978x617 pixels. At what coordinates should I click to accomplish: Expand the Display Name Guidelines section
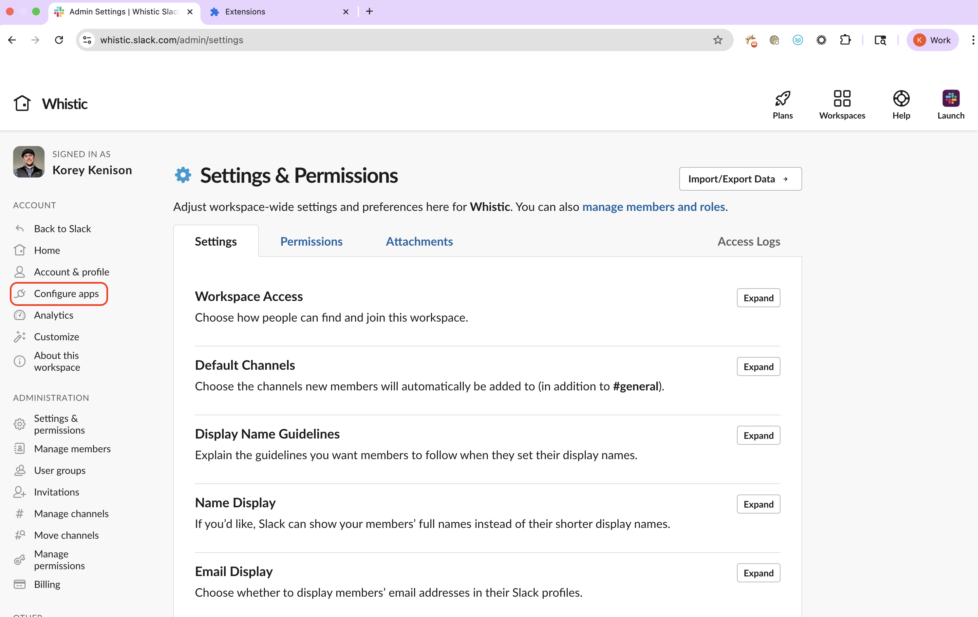(758, 435)
